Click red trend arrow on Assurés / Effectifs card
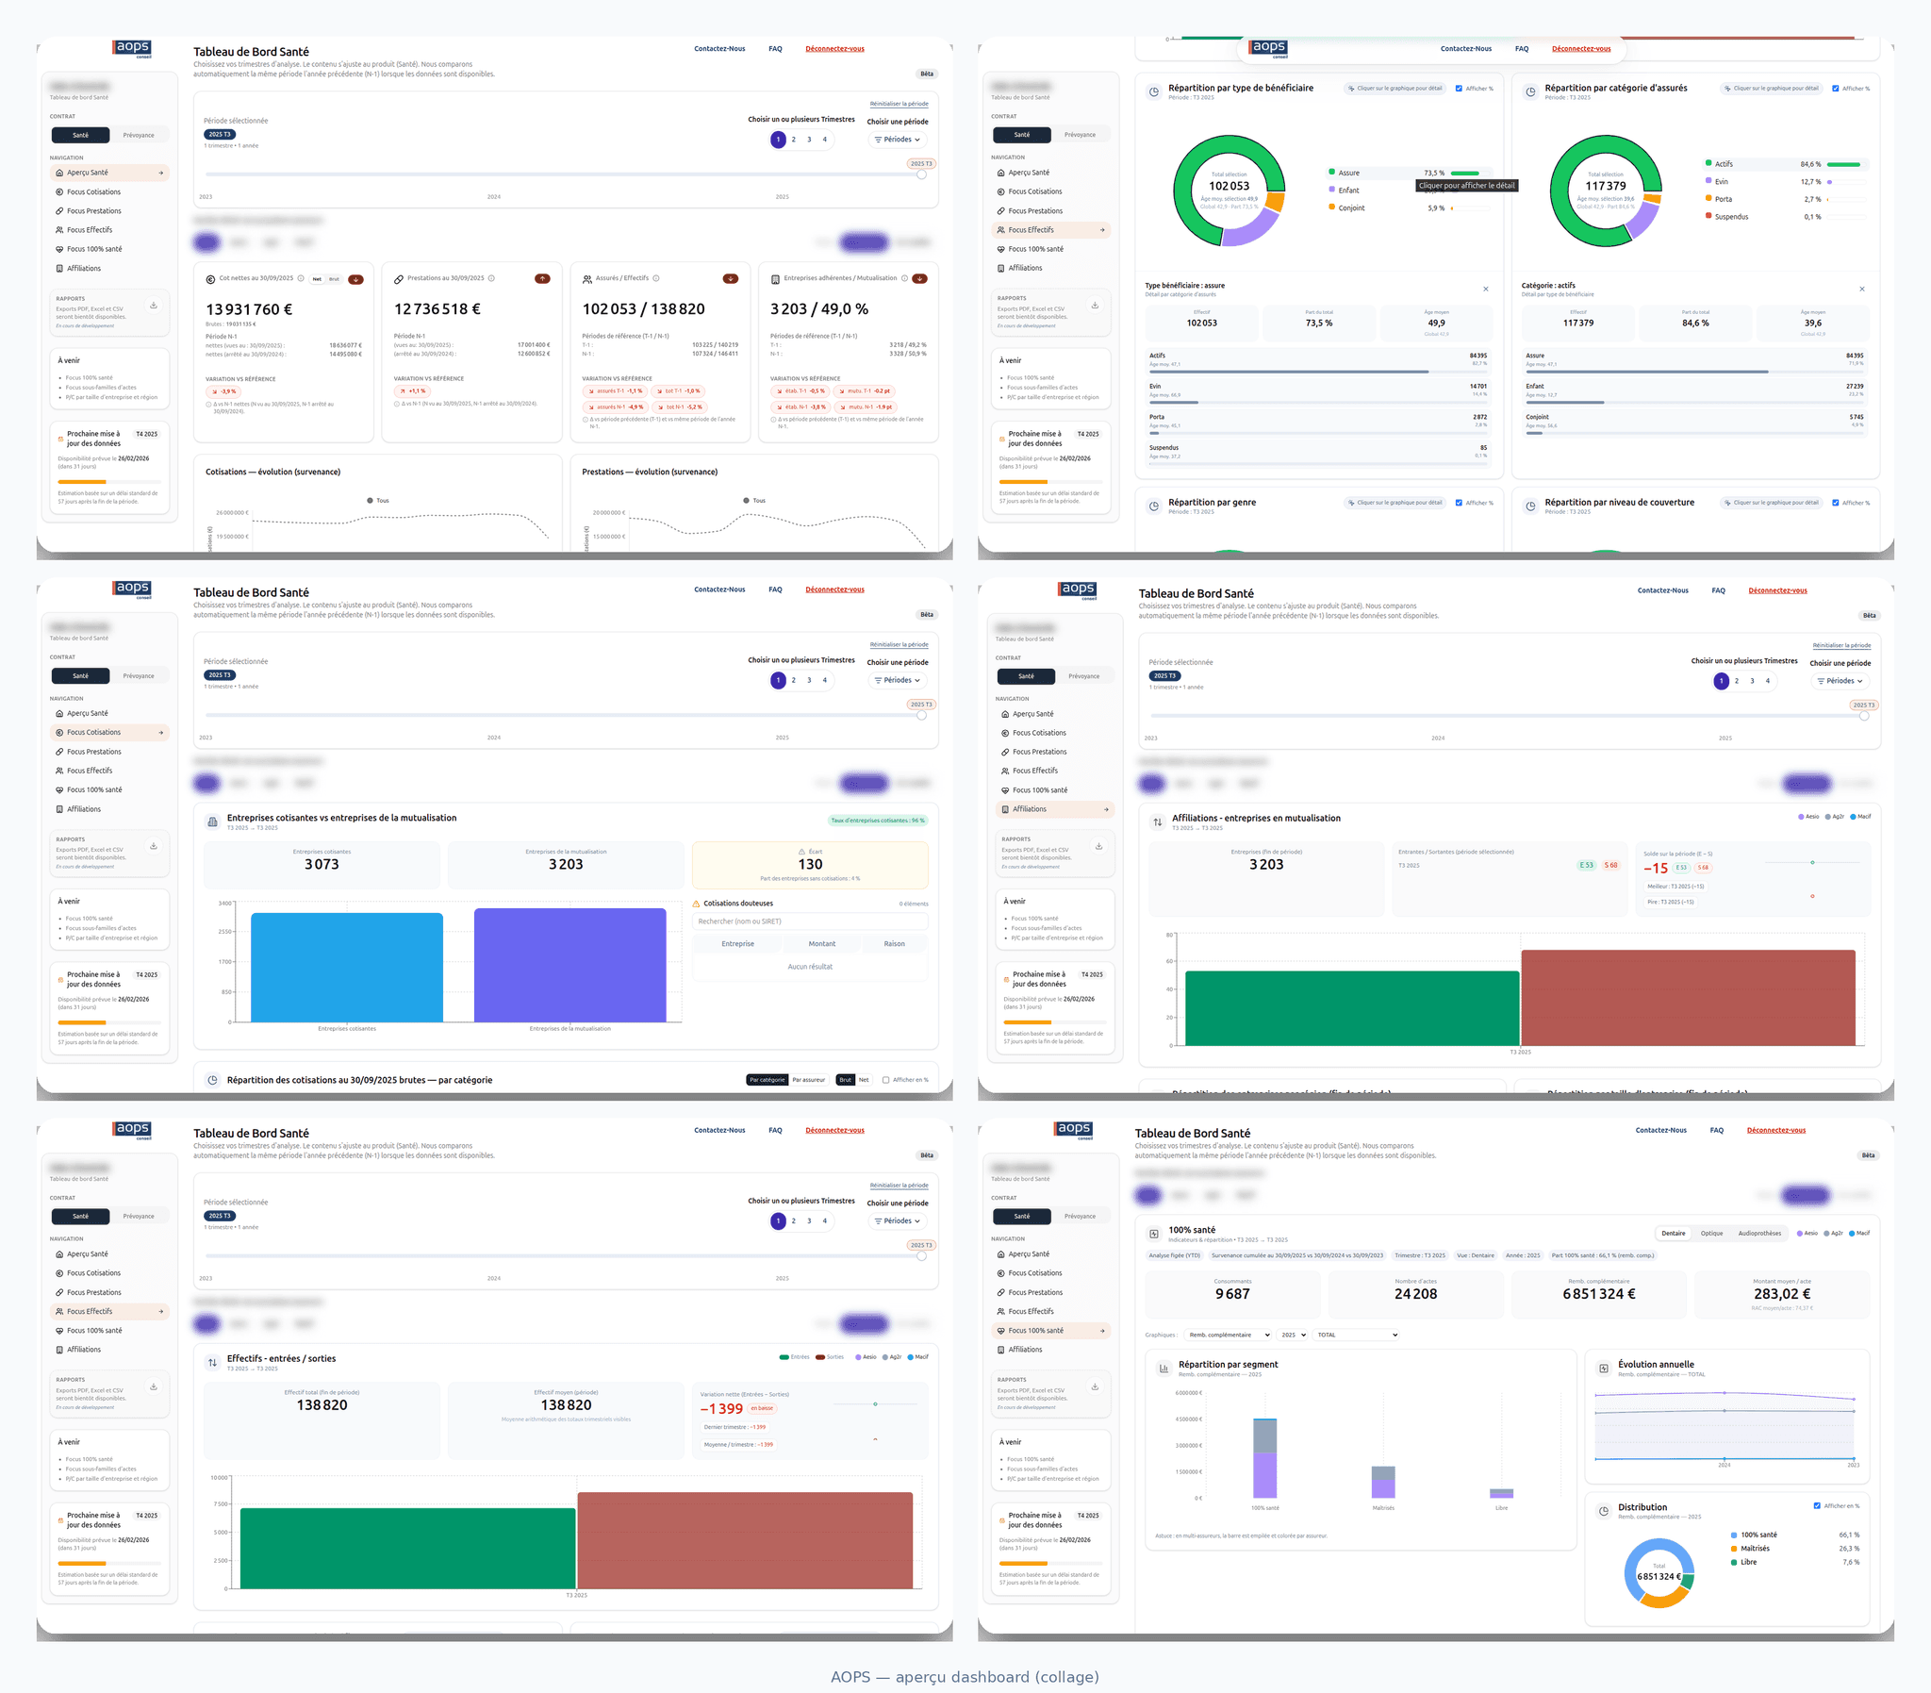This screenshot has height=1693, width=1931. pyautogui.click(x=730, y=278)
